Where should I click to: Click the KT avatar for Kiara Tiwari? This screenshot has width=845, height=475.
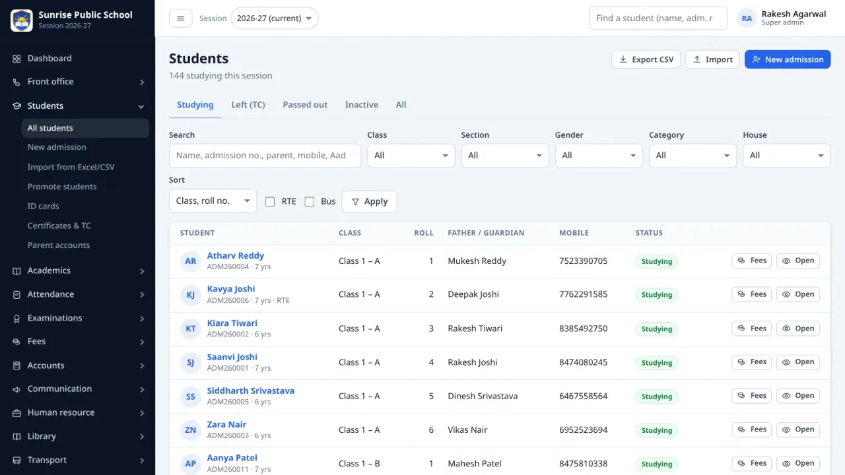tap(190, 329)
